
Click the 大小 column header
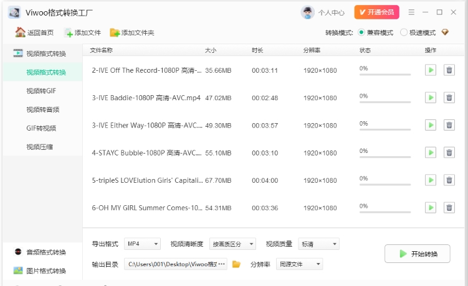point(211,50)
